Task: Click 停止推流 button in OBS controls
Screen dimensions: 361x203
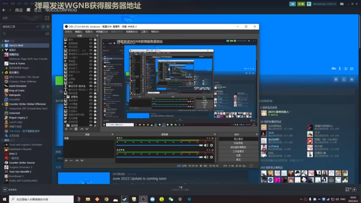Action: pyautogui.click(x=238, y=139)
